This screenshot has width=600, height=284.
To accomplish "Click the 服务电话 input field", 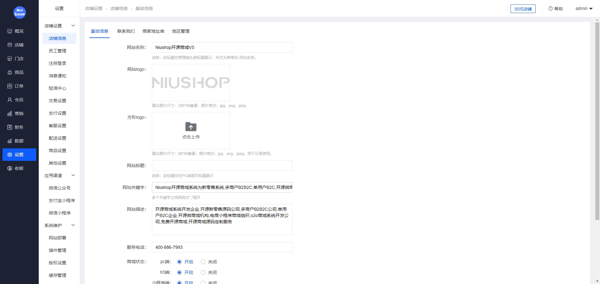I will 222,247.
